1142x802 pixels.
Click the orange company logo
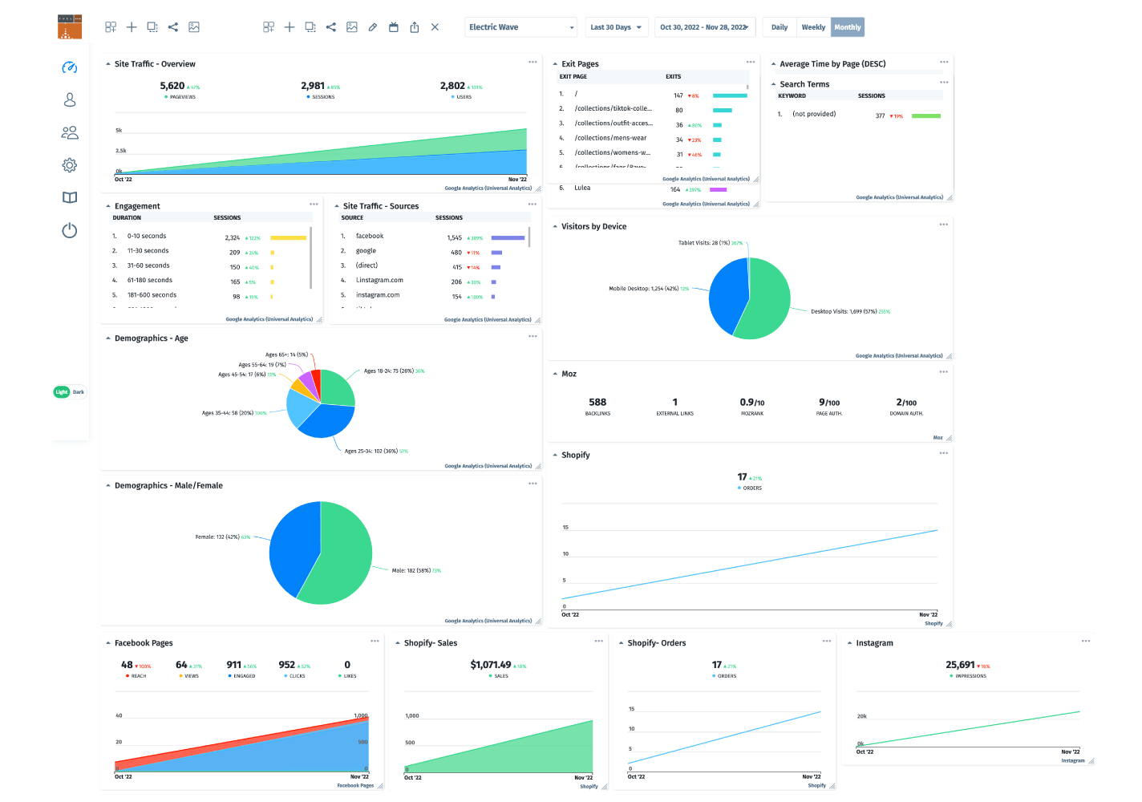[70, 26]
